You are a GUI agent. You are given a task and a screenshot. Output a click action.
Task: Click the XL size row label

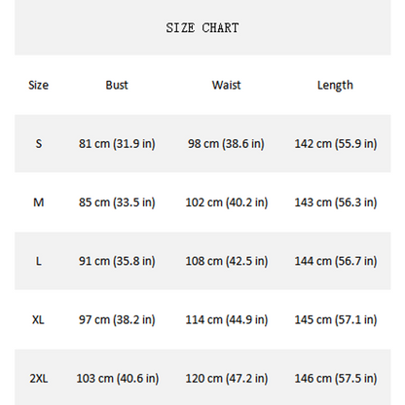coord(38,319)
